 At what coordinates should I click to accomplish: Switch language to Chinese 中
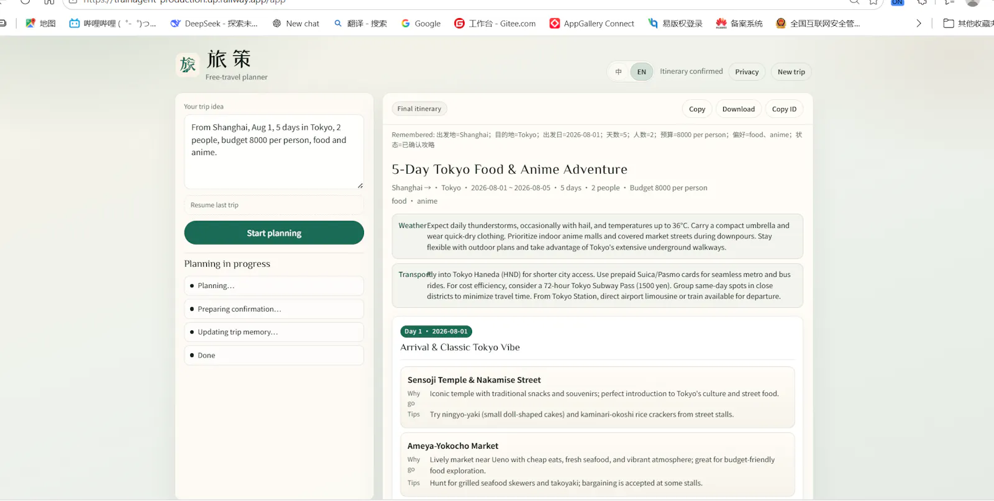[x=618, y=72]
